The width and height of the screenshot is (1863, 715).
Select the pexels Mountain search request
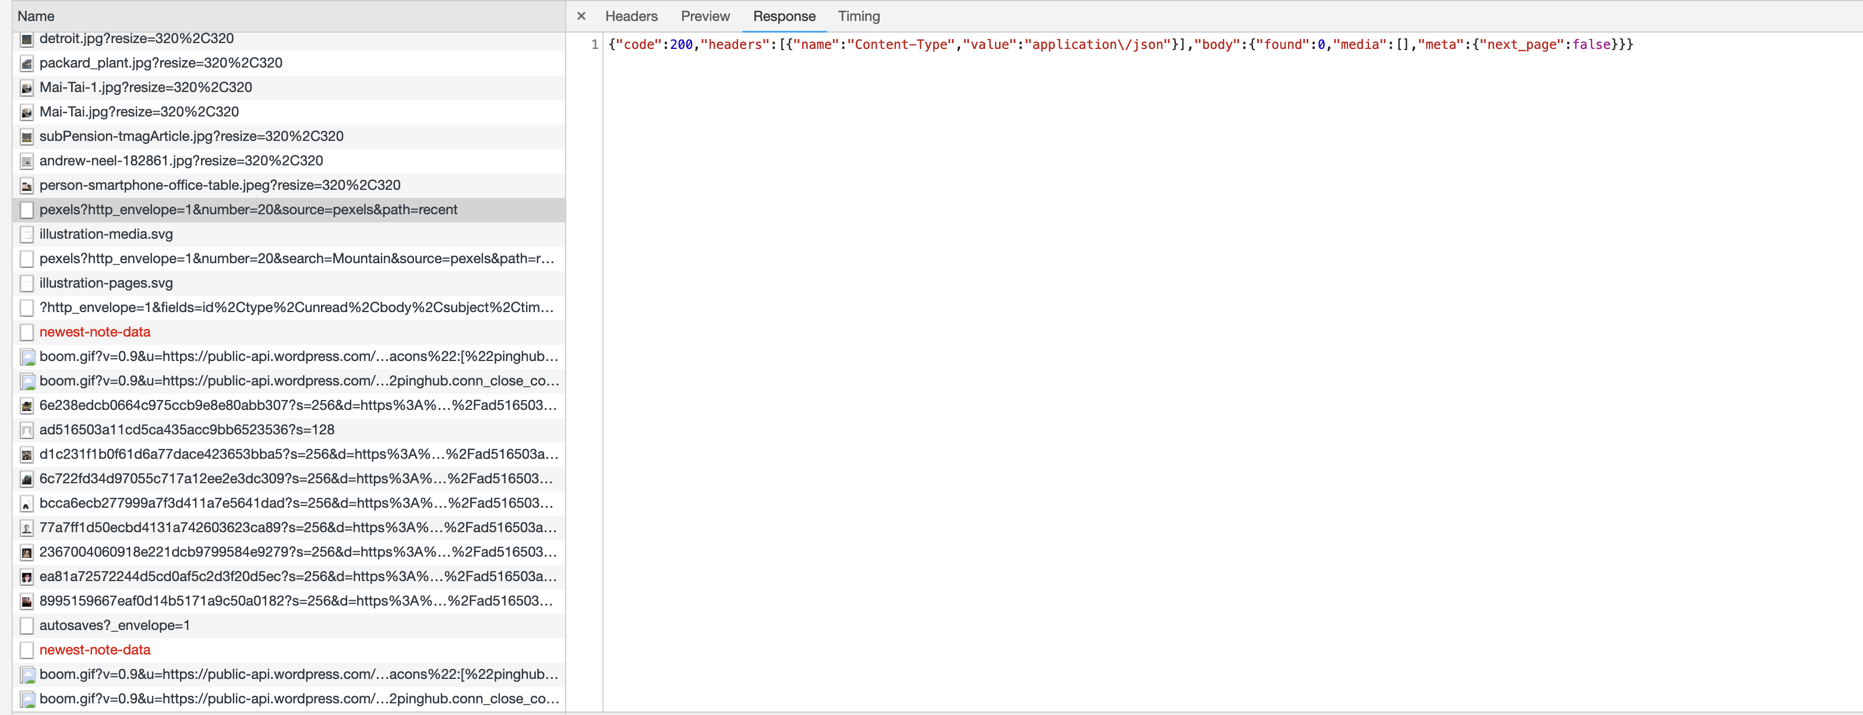pos(297,259)
